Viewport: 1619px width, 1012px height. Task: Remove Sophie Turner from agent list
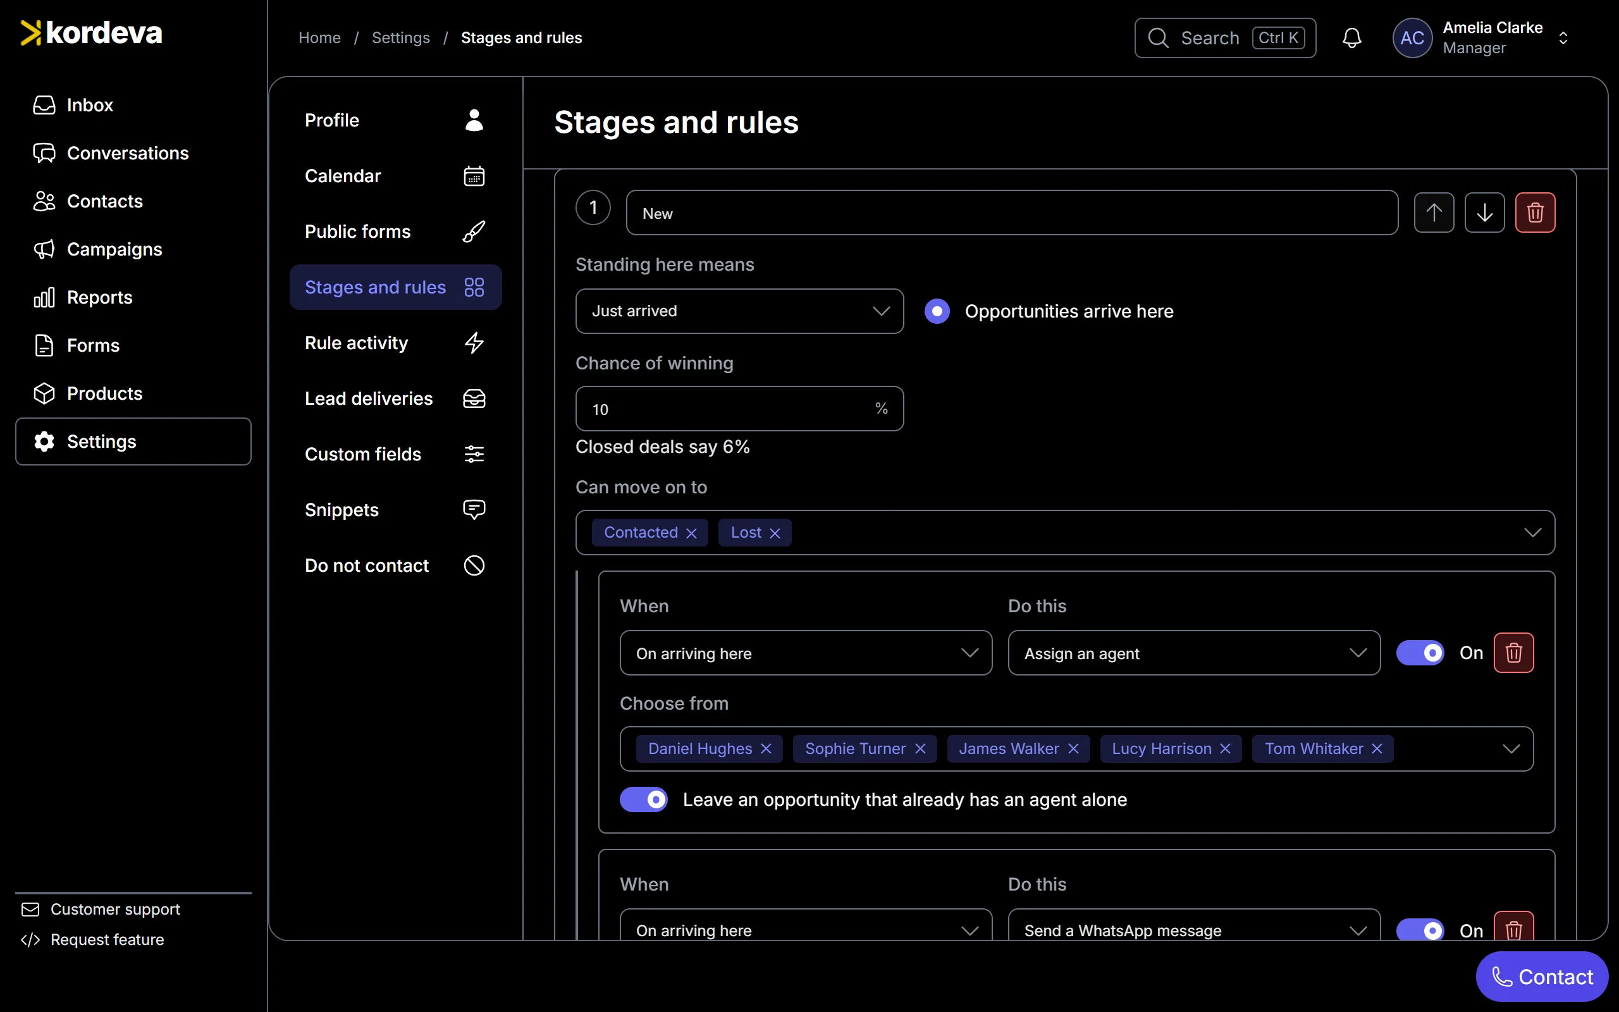pos(921,748)
